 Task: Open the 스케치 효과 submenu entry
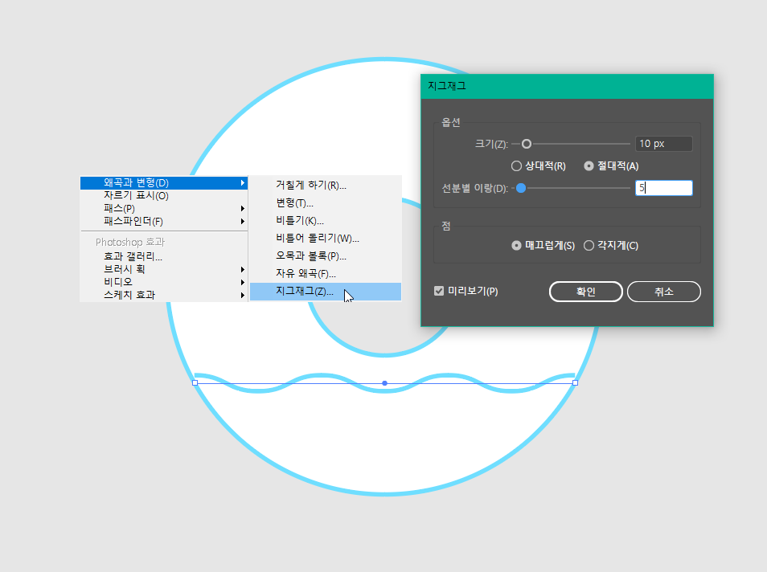coord(163,295)
